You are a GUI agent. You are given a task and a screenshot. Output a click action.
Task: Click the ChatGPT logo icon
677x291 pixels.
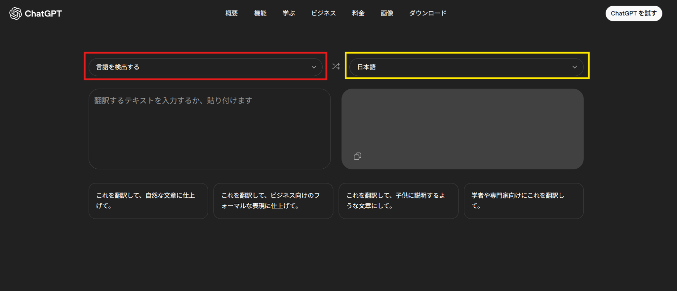16,13
